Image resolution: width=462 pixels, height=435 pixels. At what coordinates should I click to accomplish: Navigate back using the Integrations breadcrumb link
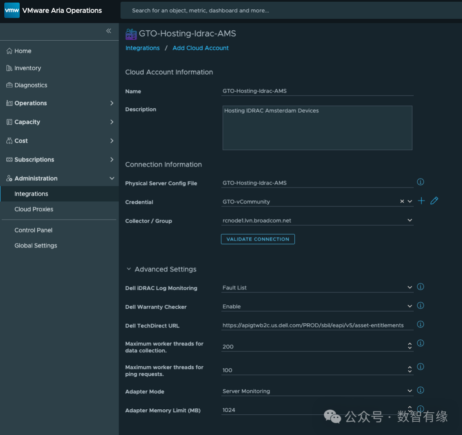(x=142, y=48)
